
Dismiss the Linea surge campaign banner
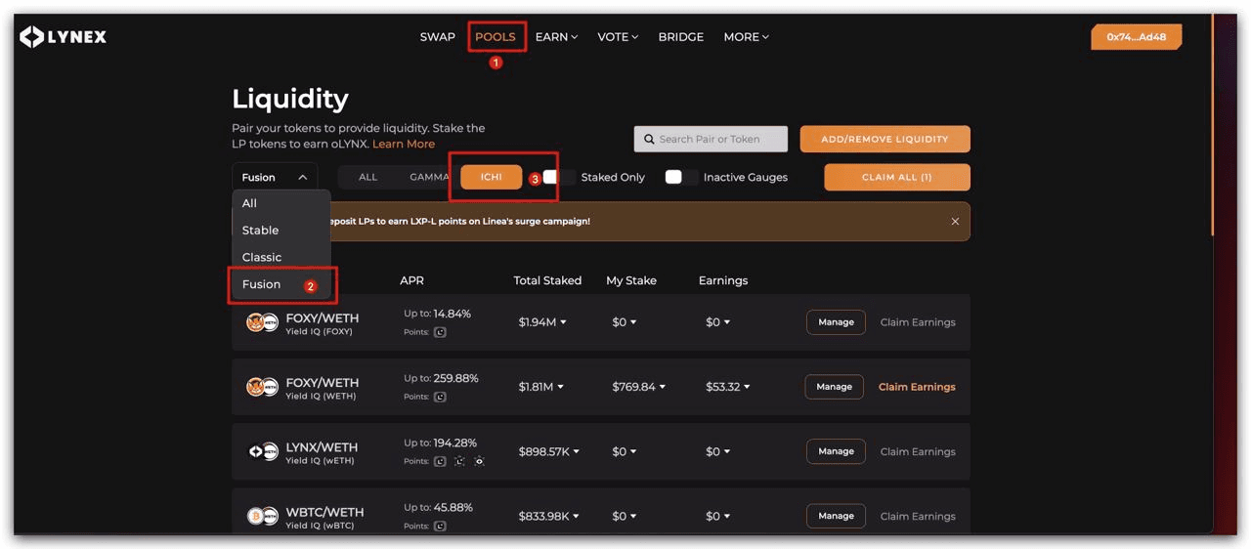click(955, 222)
